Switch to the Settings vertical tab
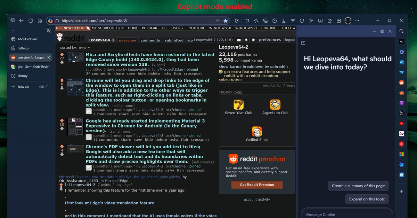The image size is (417, 218). 31,48
